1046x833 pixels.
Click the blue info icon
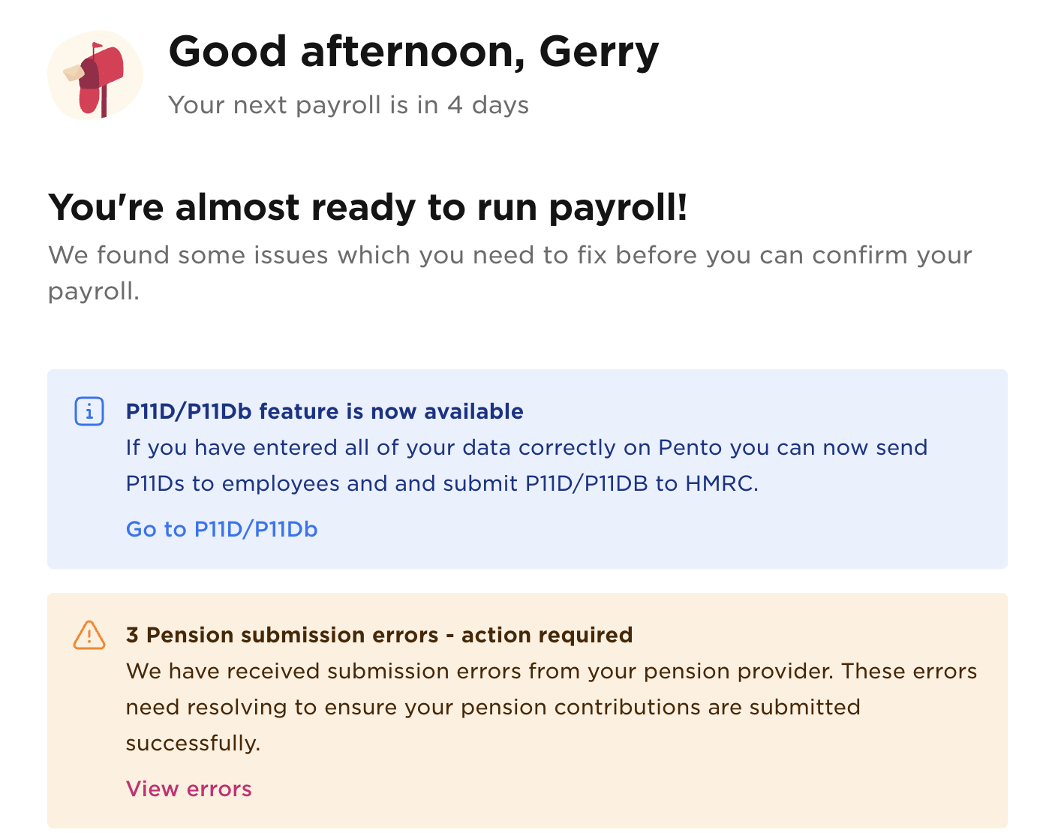click(x=89, y=411)
